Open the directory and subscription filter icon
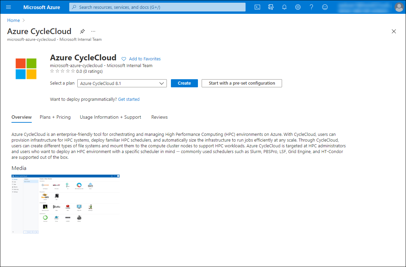The image size is (406, 267). tap(271, 7)
